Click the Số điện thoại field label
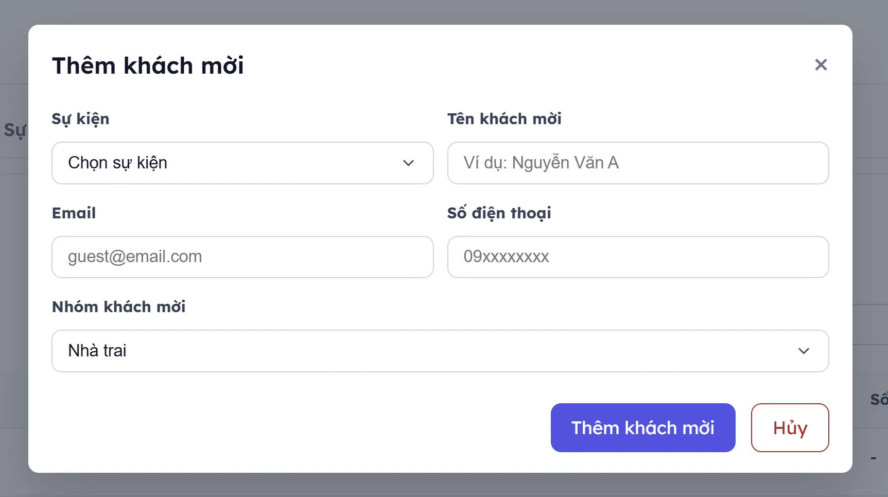The width and height of the screenshot is (888, 497). click(x=499, y=213)
